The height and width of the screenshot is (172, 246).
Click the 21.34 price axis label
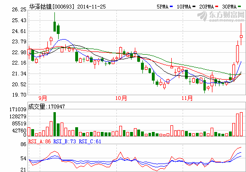[19, 74]
